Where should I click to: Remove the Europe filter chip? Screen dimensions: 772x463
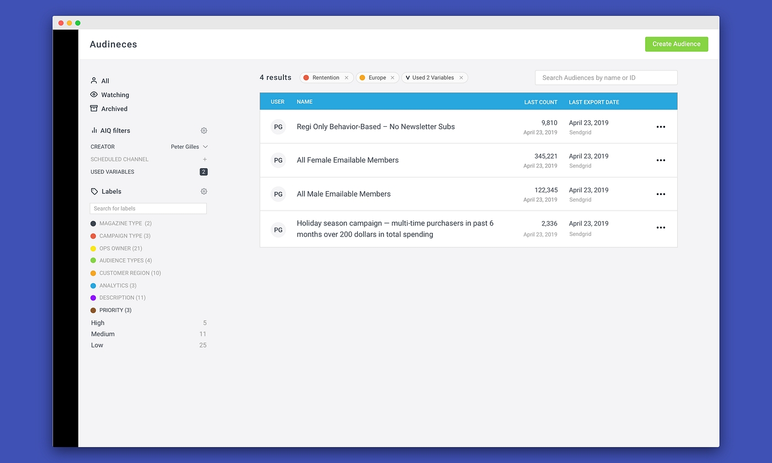[393, 78]
